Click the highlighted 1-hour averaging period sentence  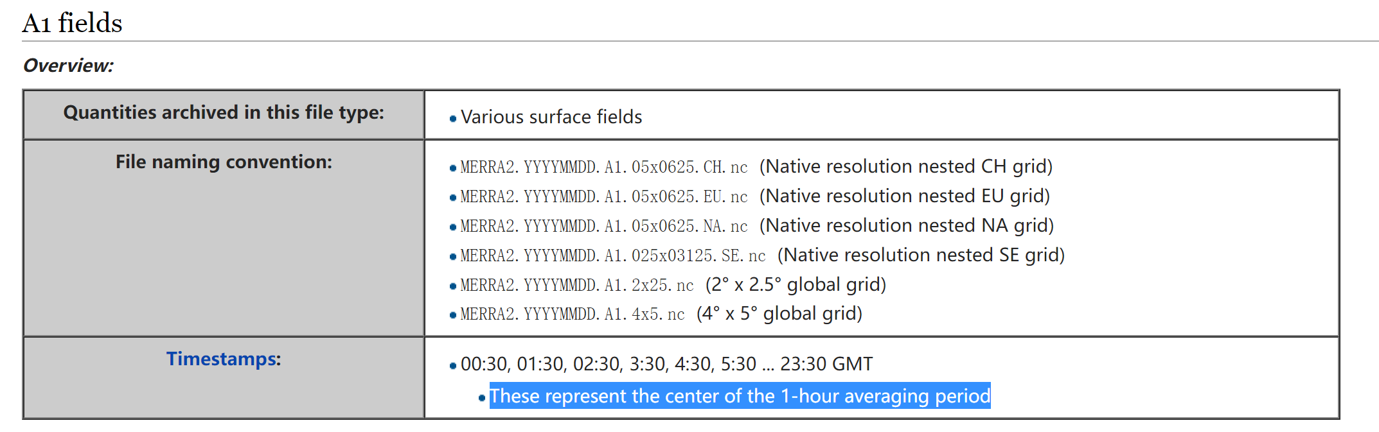click(x=740, y=396)
